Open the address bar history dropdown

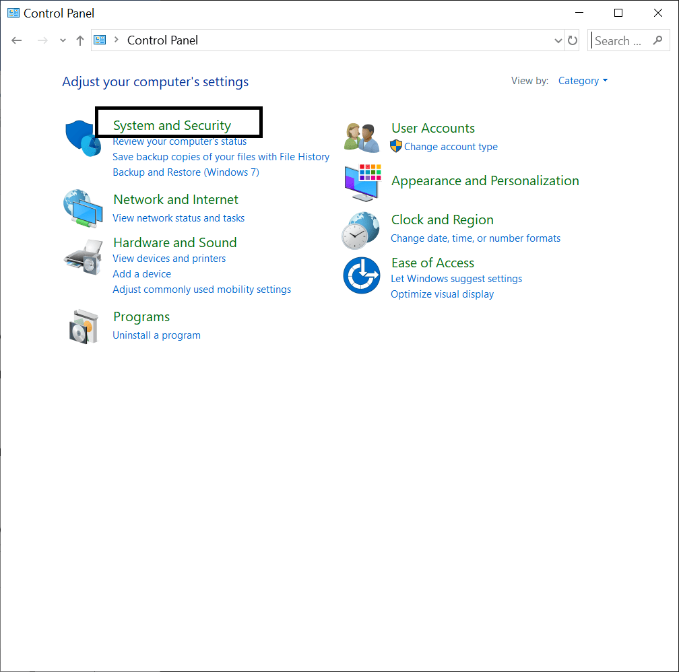pyautogui.click(x=558, y=40)
